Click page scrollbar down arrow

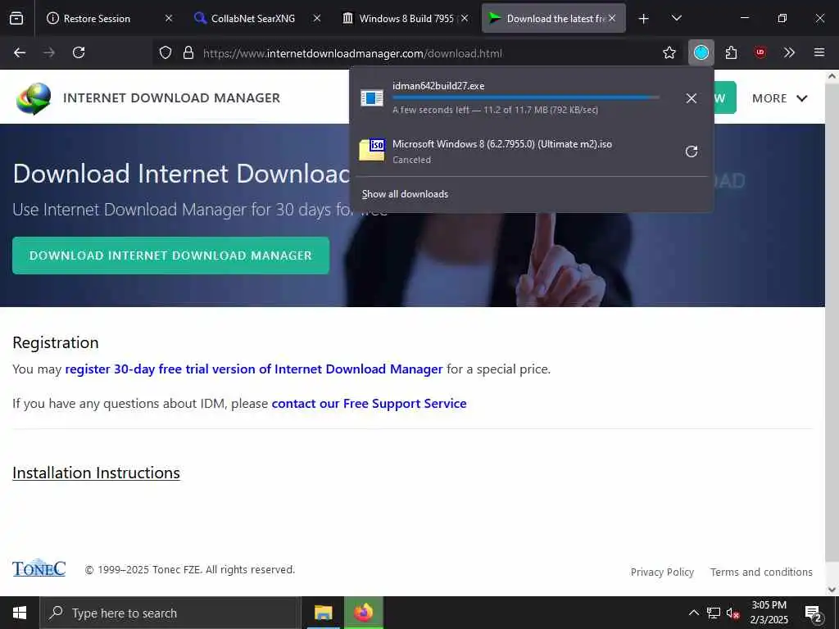click(832, 590)
